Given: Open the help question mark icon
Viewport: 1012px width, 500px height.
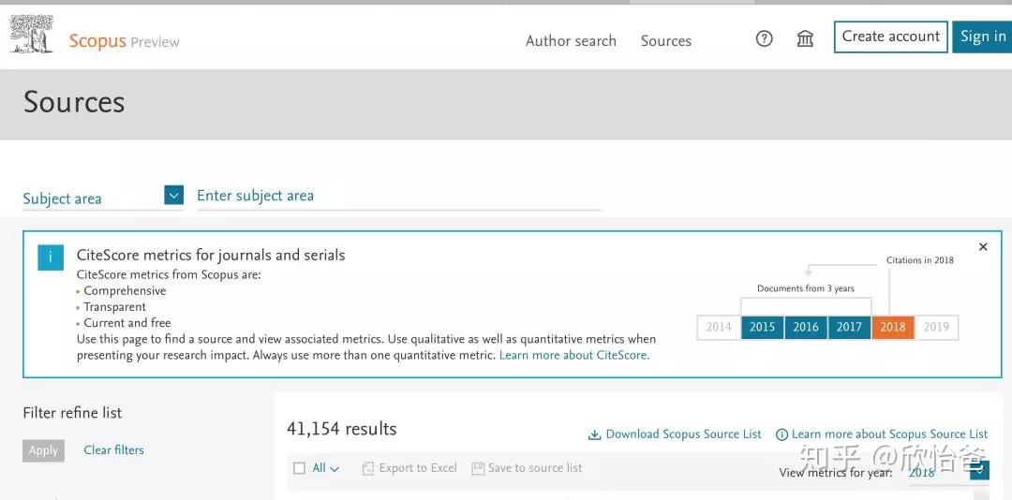Looking at the screenshot, I should tap(765, 39).
